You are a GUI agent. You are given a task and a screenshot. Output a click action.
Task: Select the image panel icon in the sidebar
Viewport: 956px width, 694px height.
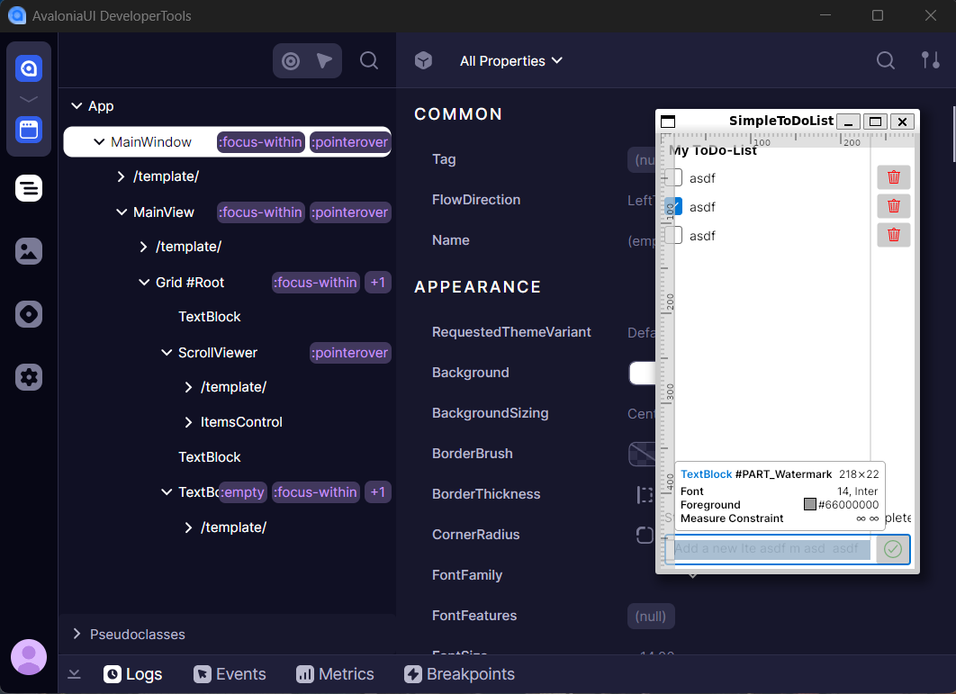[28, 251]
